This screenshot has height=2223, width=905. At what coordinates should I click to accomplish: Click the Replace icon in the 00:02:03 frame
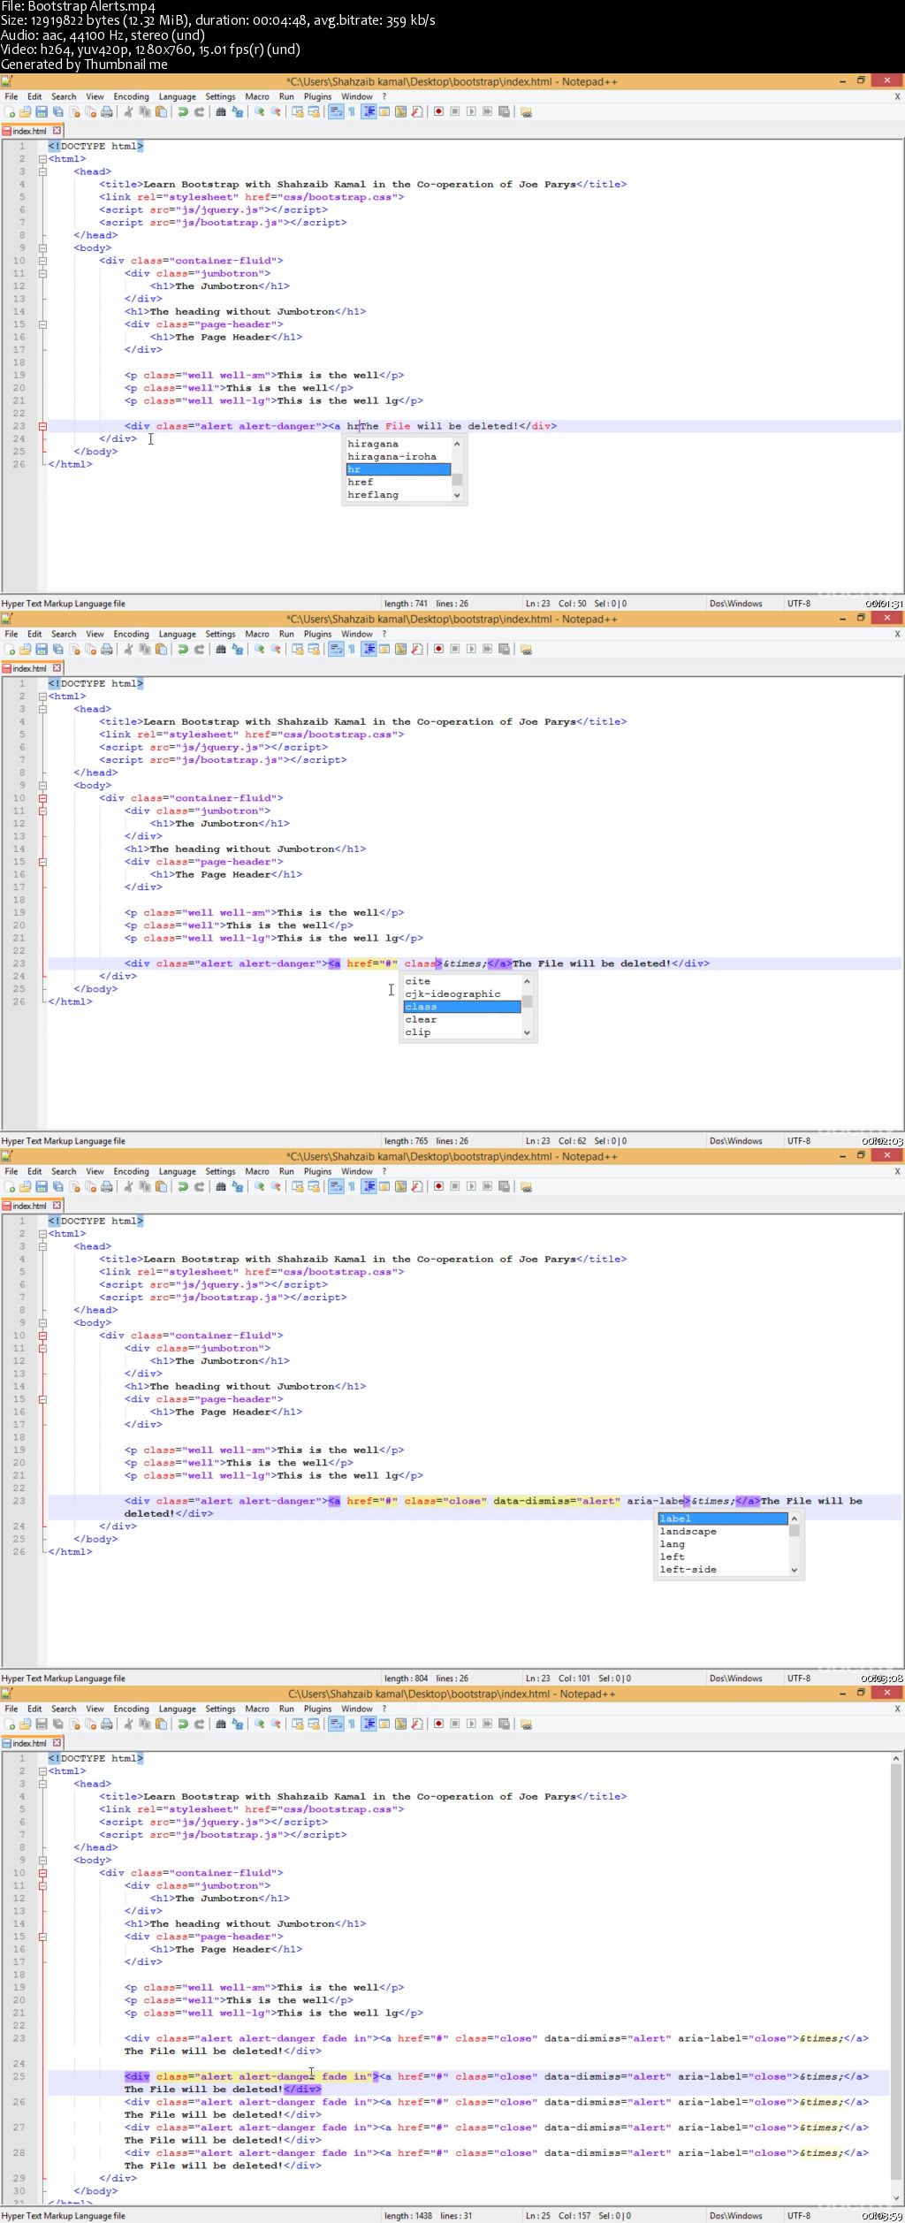pyautogui.click(x=237, y=649)
